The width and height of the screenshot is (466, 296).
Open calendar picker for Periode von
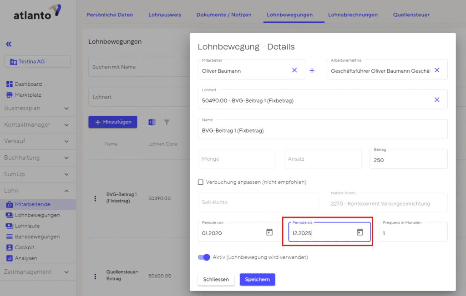pyautogui.click(x=269, y=232)
